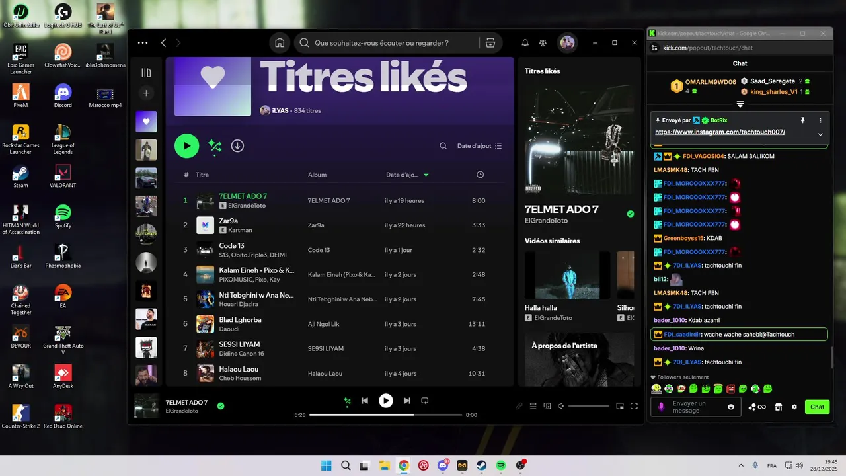Image resolution: width=846 pixels, height=476 pixels.
Task: Open the mini player icon
Action: coord(620,406)
